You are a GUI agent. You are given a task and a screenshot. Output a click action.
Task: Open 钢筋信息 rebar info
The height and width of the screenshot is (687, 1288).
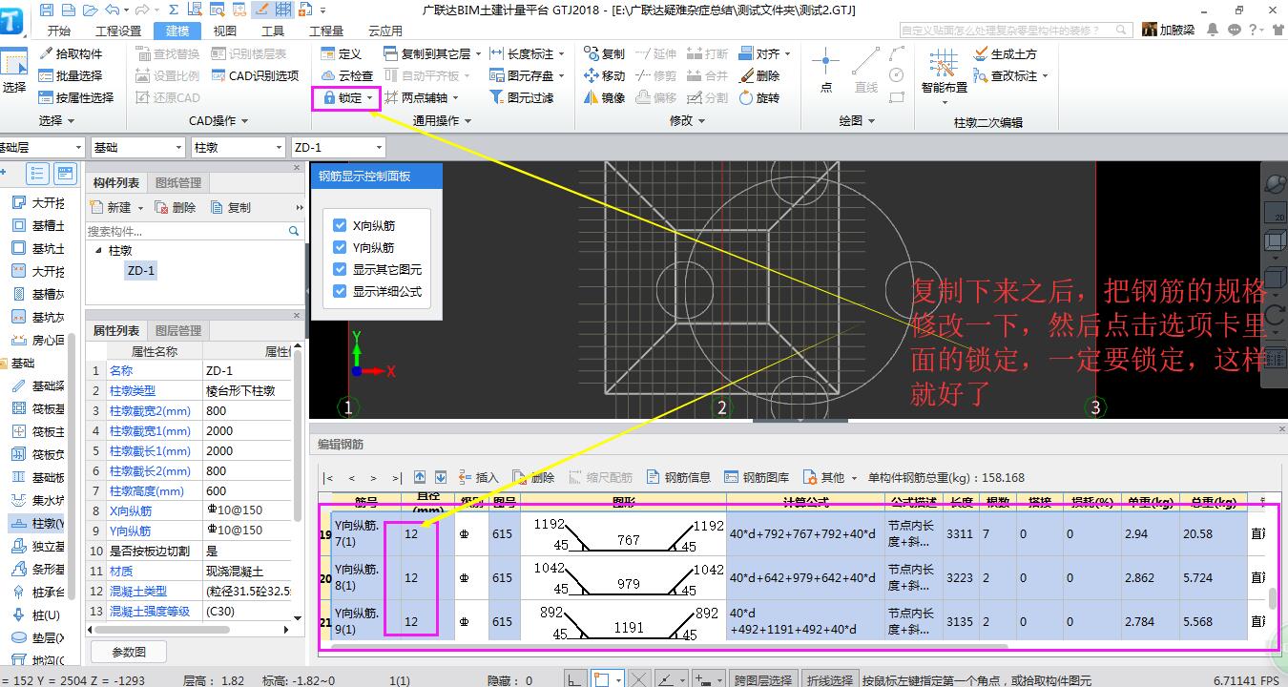678,477
